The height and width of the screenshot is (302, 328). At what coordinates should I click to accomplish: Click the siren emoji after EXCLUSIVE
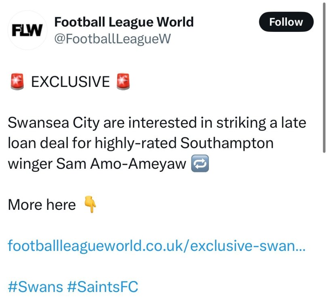123,82
